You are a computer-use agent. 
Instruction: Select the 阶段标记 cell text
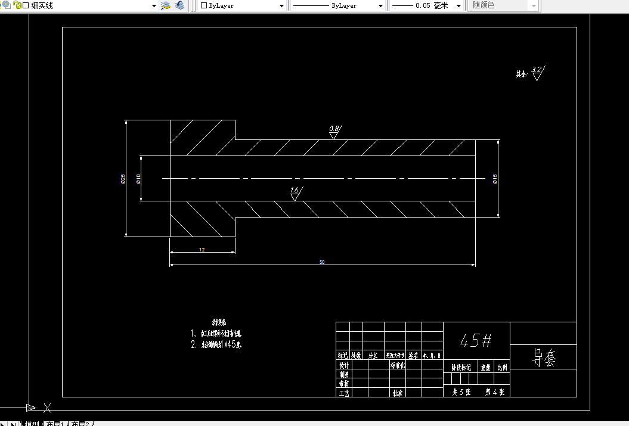click(461, 367)
